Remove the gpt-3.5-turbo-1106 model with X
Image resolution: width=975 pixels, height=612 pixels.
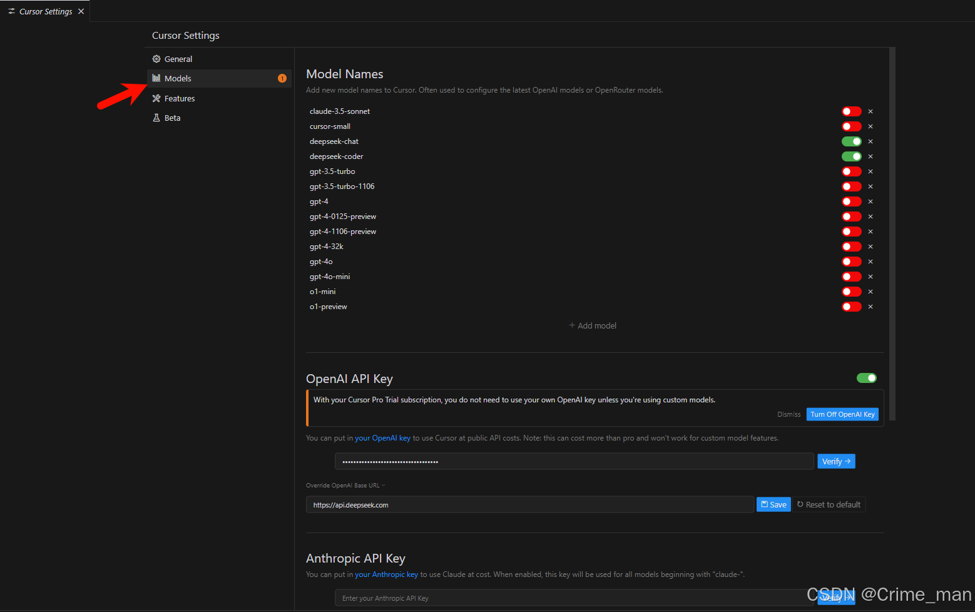pos(870,186)
